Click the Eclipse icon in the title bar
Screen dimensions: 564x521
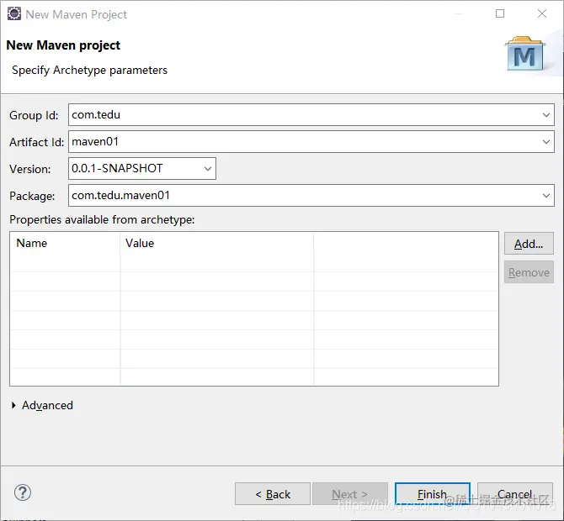pyautogui.click(x=14, y=14)
